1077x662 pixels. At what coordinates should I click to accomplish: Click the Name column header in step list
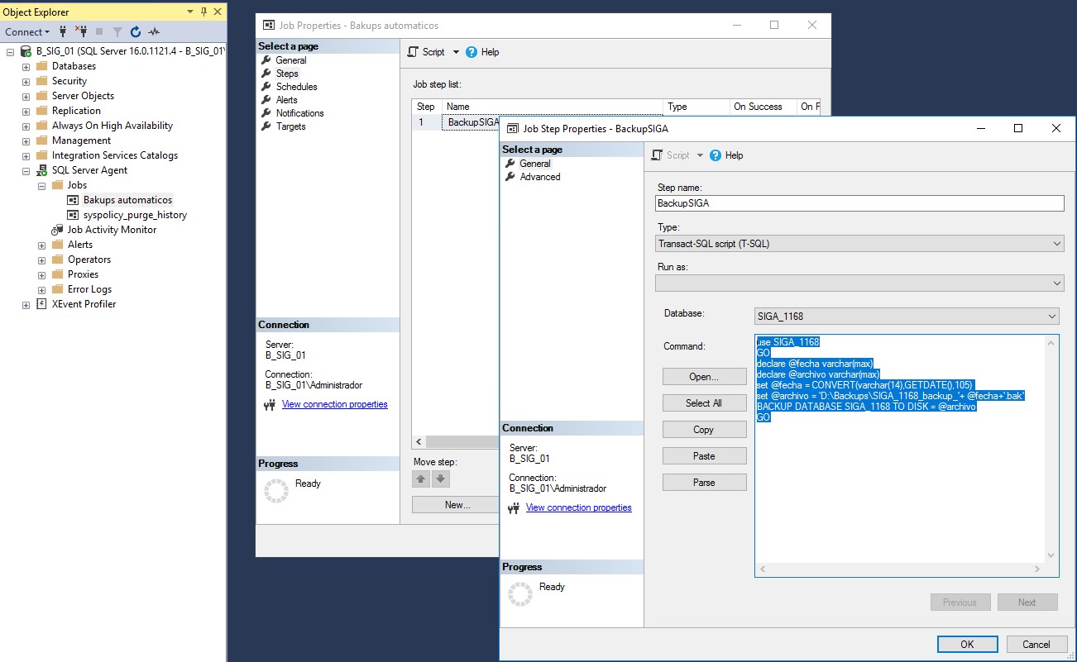[x=553, y=107]
